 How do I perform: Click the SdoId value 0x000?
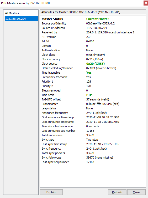pyautogui.click(x=90, y=41)
